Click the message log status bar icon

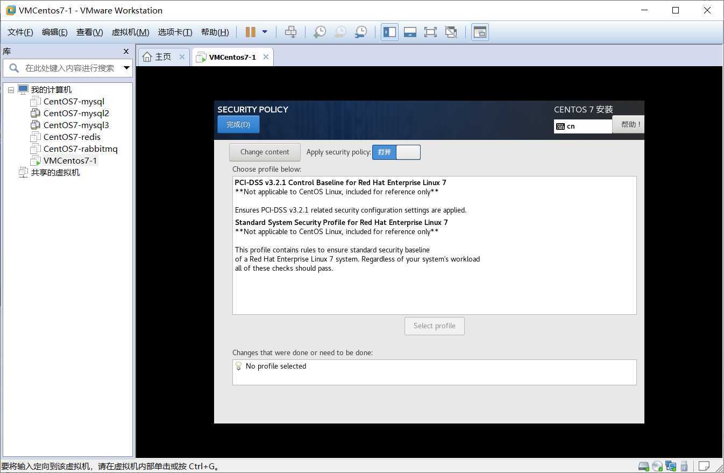[704, 466]
